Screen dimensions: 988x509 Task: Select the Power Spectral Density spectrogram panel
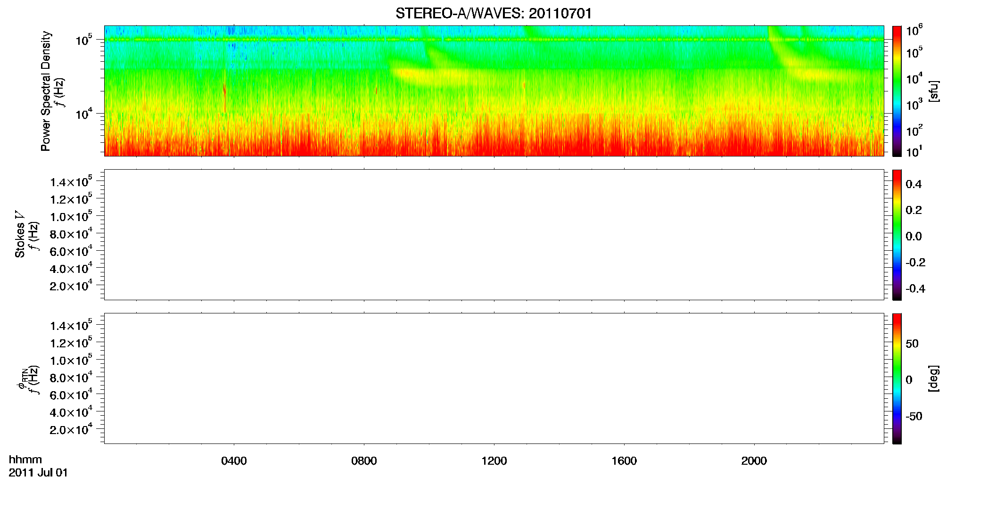coord(494,90)
